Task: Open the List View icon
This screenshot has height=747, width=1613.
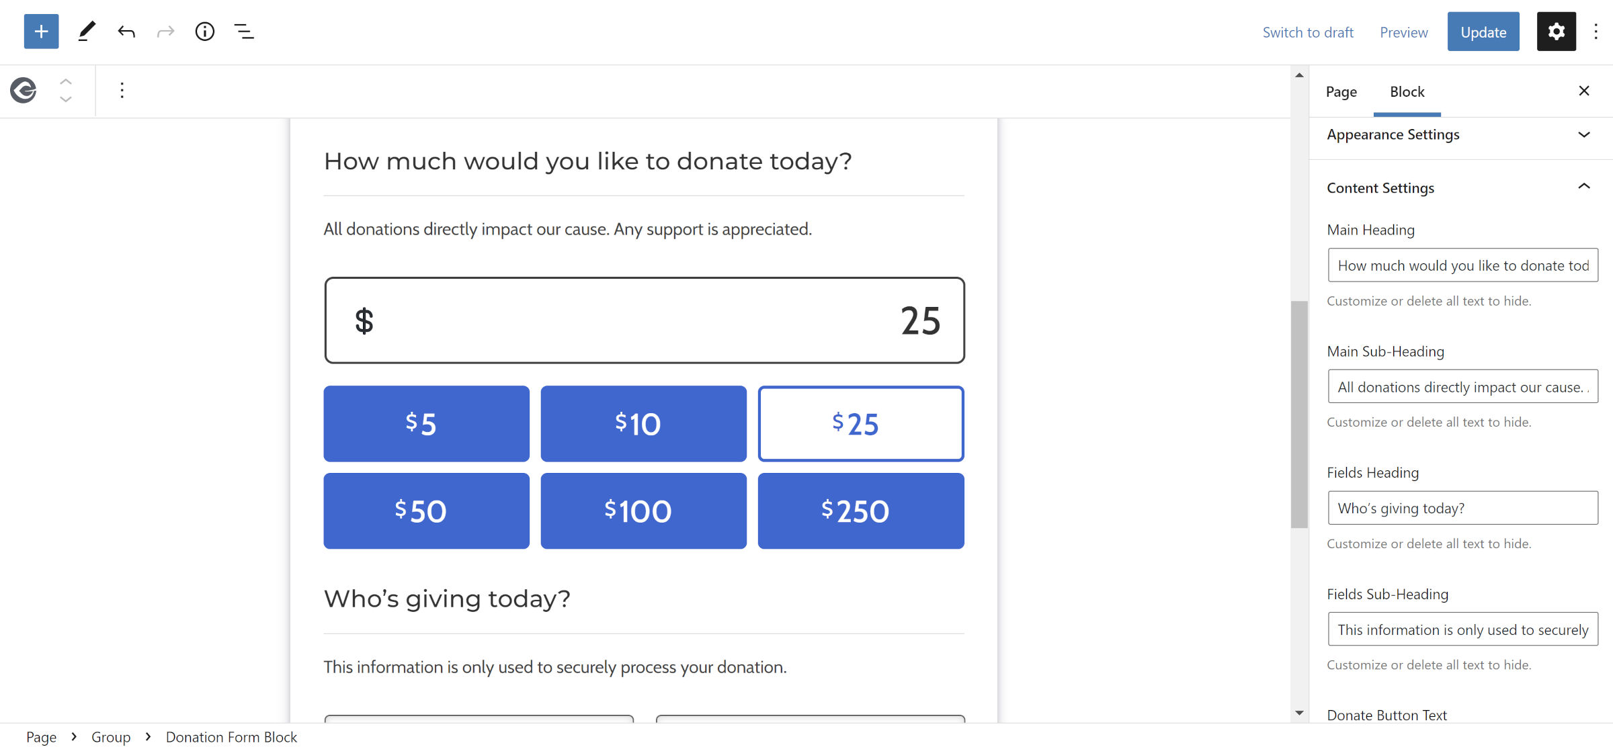Action: tap(244, 32)
